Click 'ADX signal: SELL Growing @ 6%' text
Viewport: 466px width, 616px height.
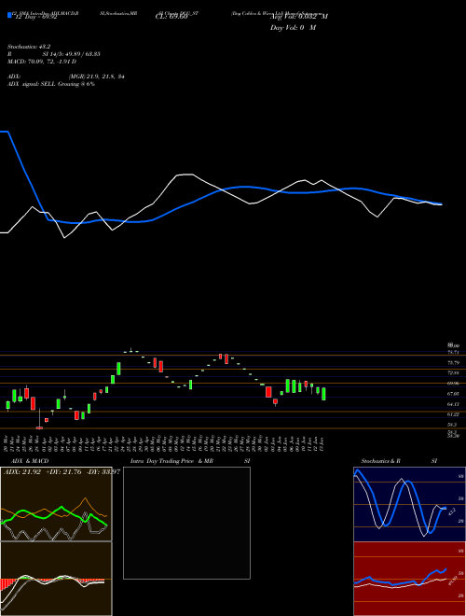(x=51, y=84)
